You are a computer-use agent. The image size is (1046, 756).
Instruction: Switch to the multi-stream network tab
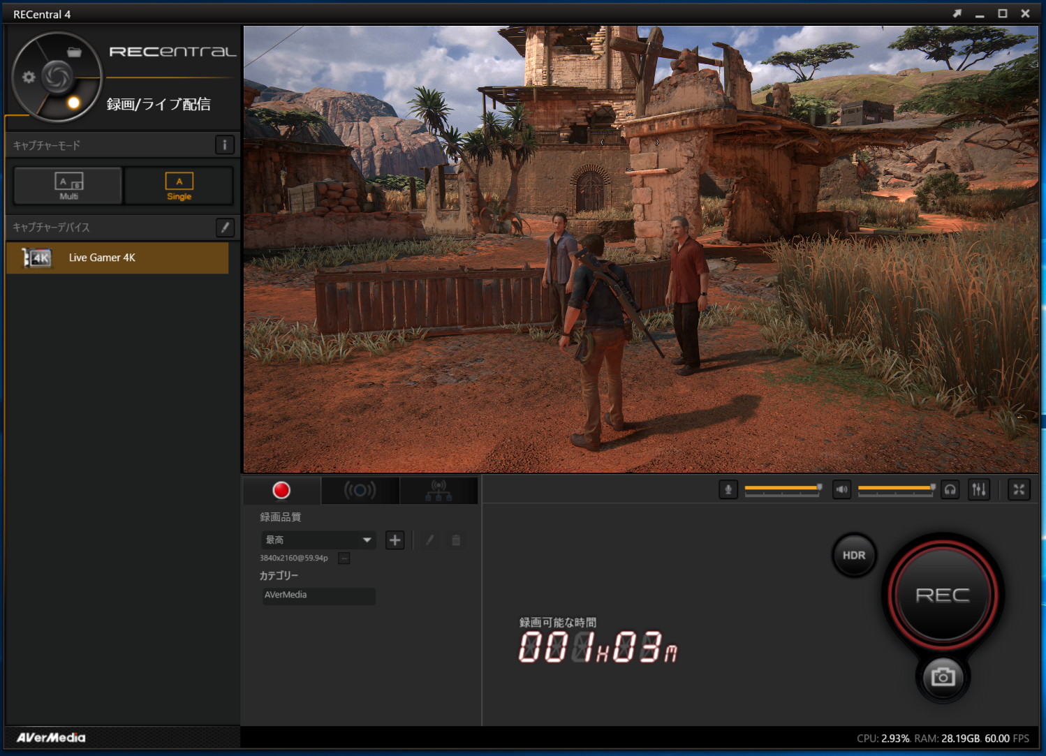pos(439,491)
